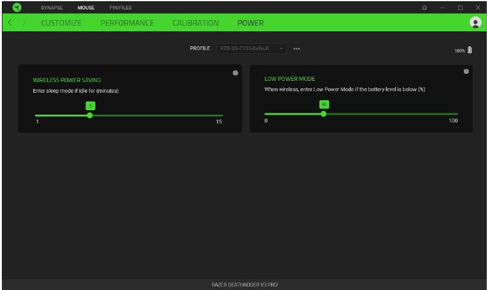Click the battery status icon
Viewport: 487px width, 290px height.
point(469,50)
